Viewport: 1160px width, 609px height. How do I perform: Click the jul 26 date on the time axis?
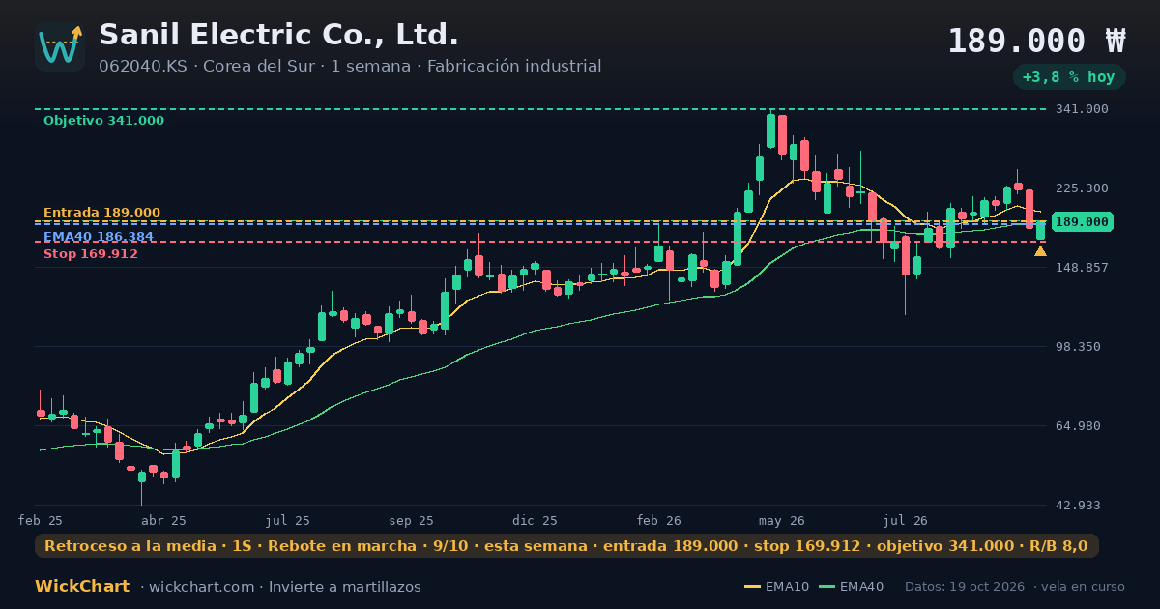click(x=906, y=521)
